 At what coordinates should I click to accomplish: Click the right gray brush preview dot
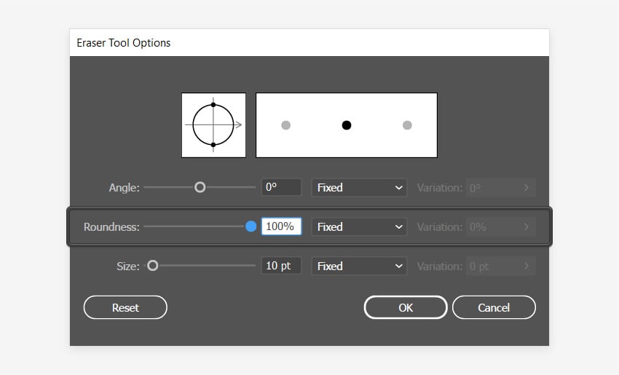[407, 125]
